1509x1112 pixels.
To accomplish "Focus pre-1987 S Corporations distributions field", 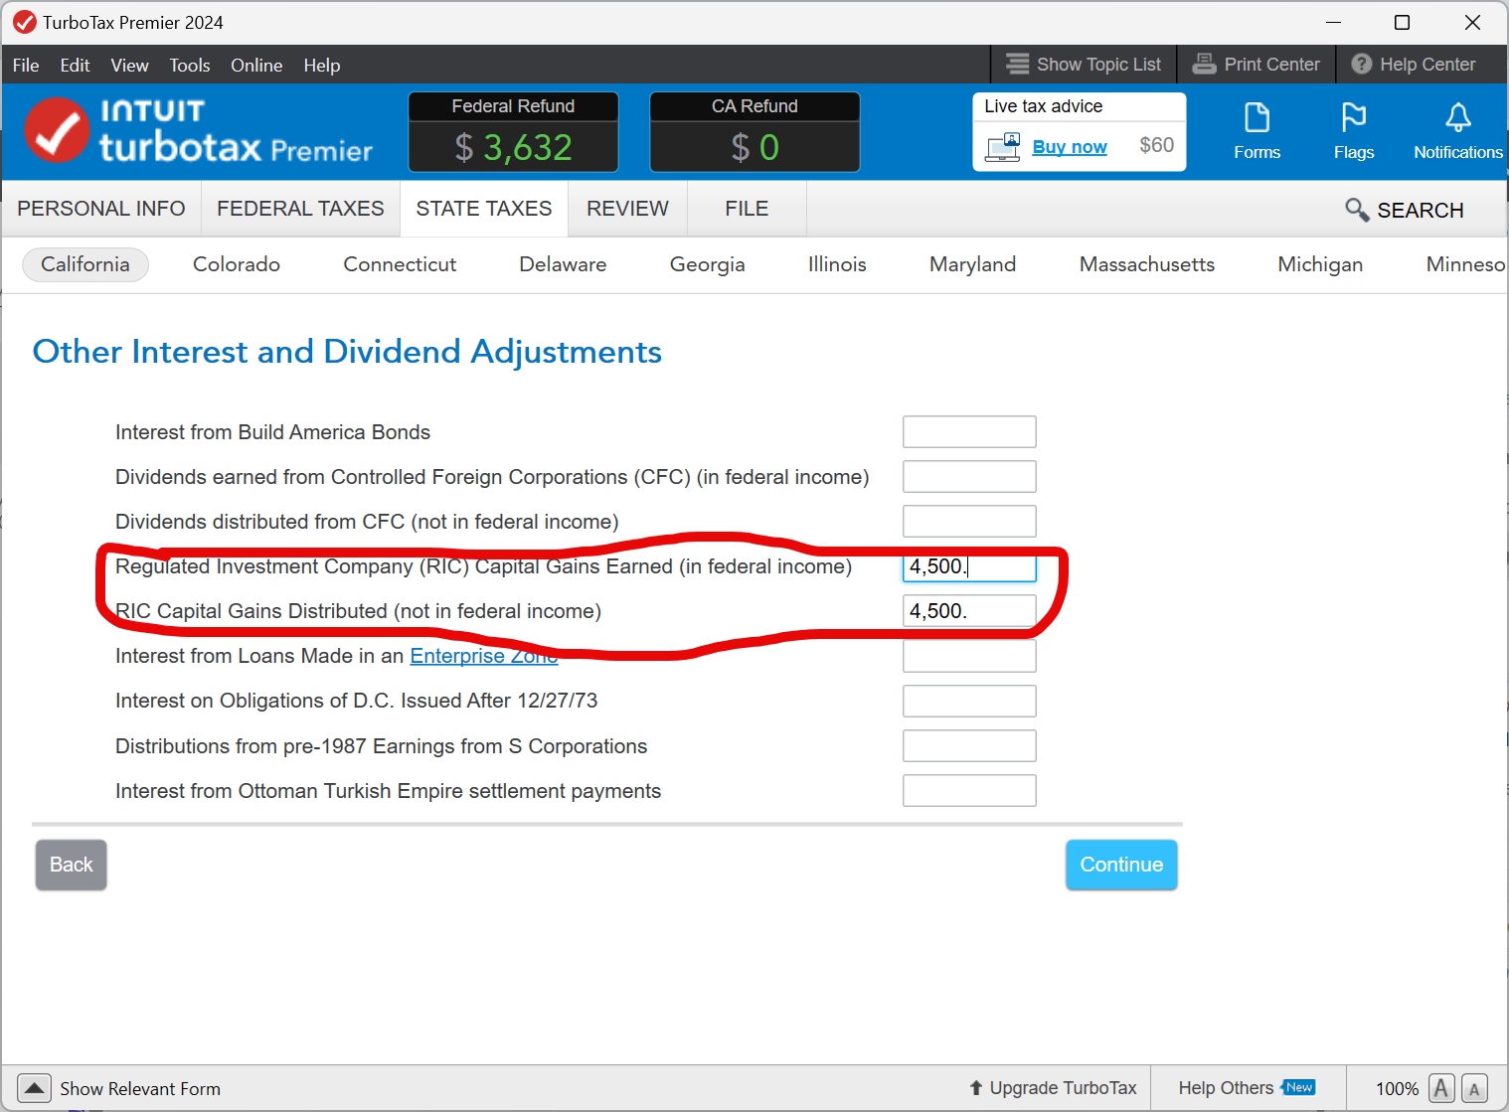I will 969,746.
